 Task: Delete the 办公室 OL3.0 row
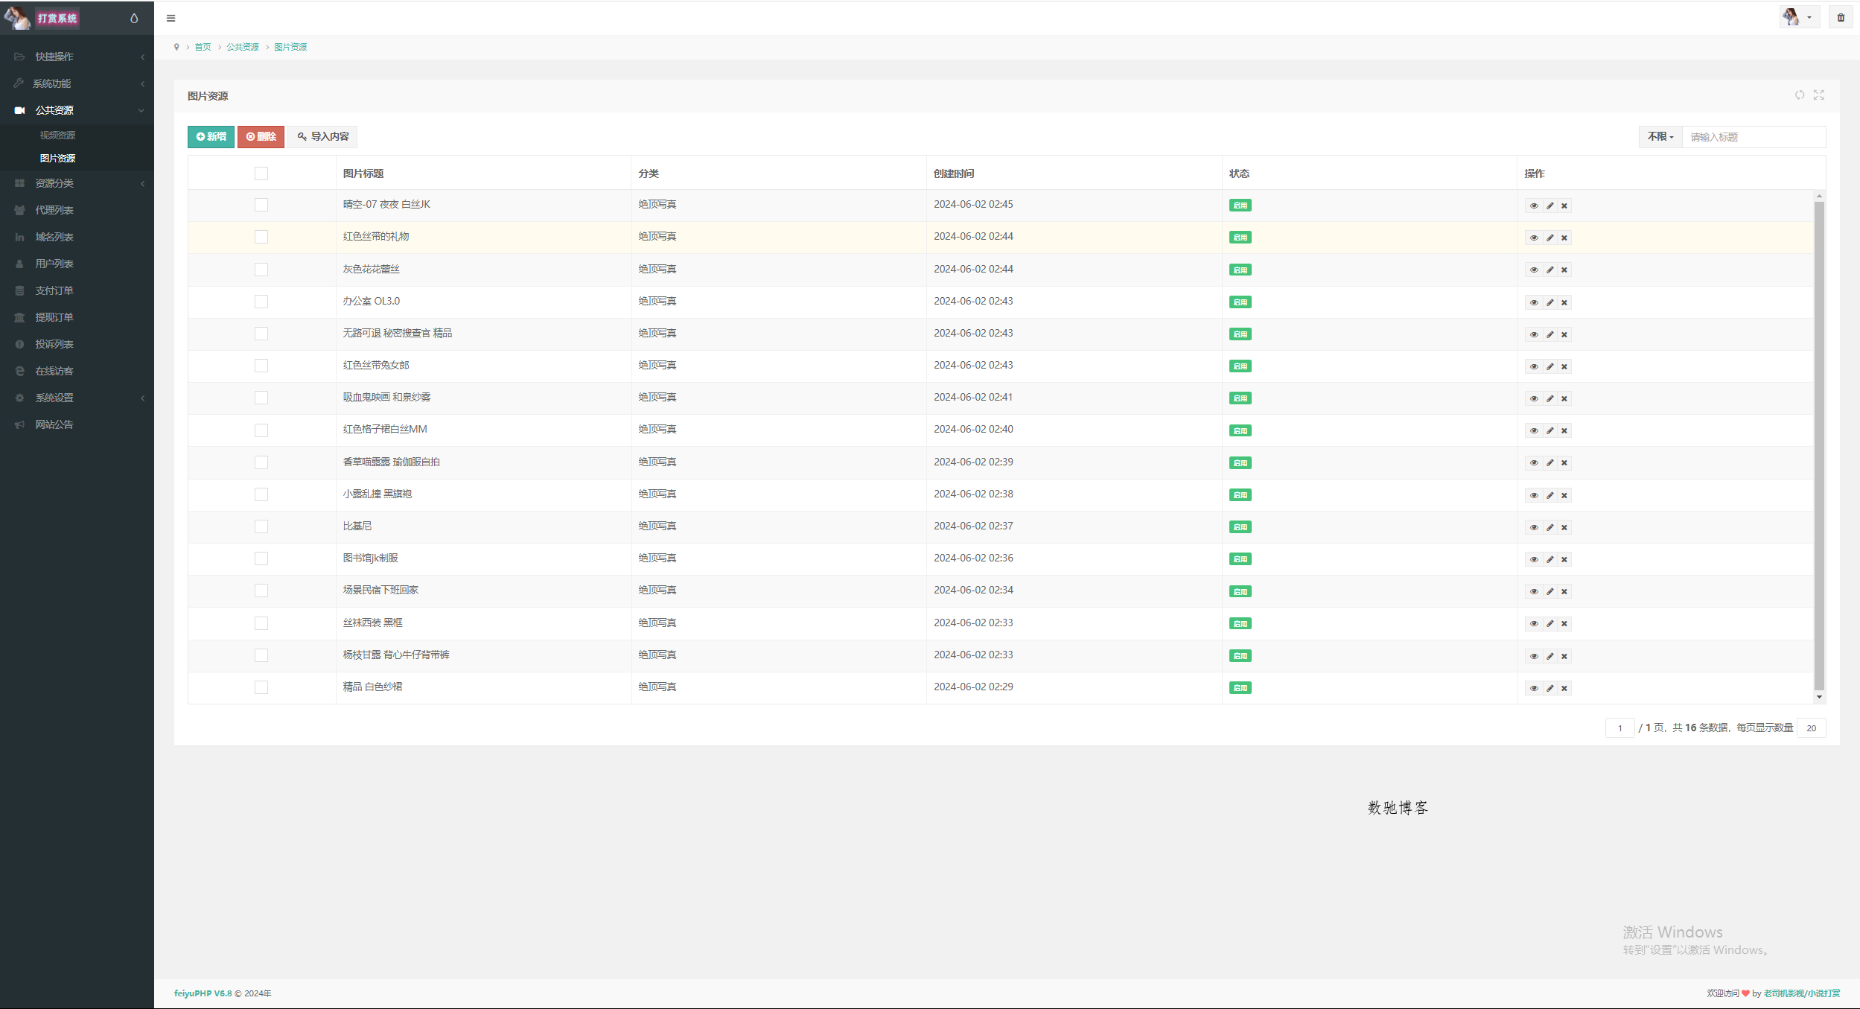click(x=1564, y=302)
